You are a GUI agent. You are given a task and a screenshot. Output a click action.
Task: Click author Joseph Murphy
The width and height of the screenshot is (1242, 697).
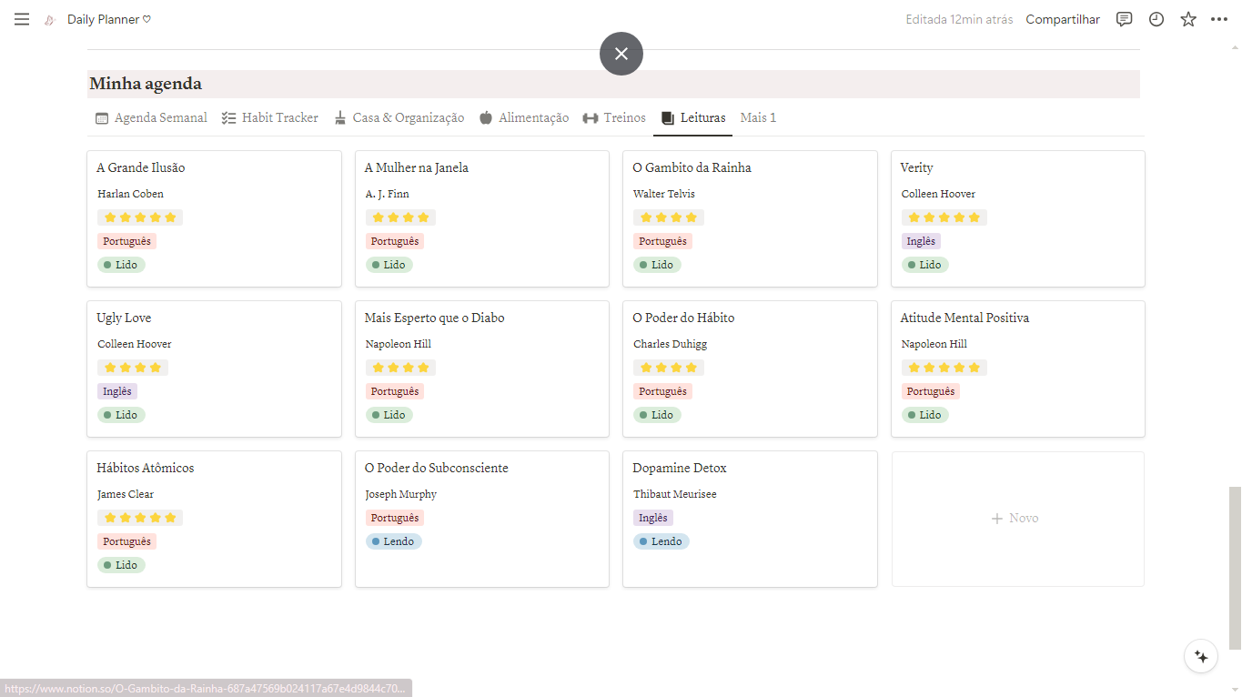[x=401, y=494]
